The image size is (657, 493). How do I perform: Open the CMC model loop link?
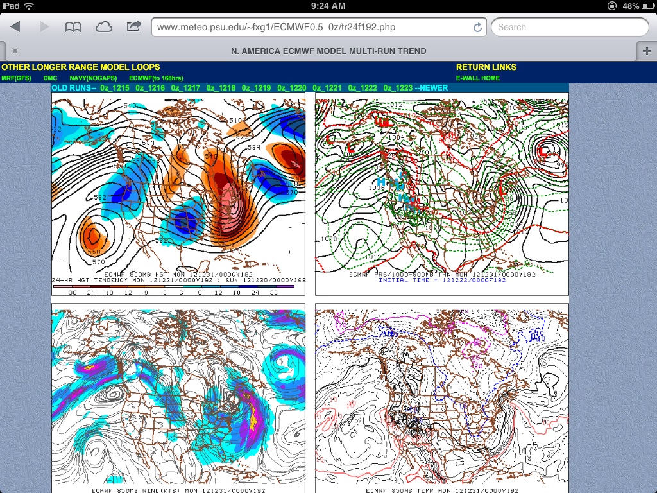(50, 78)
